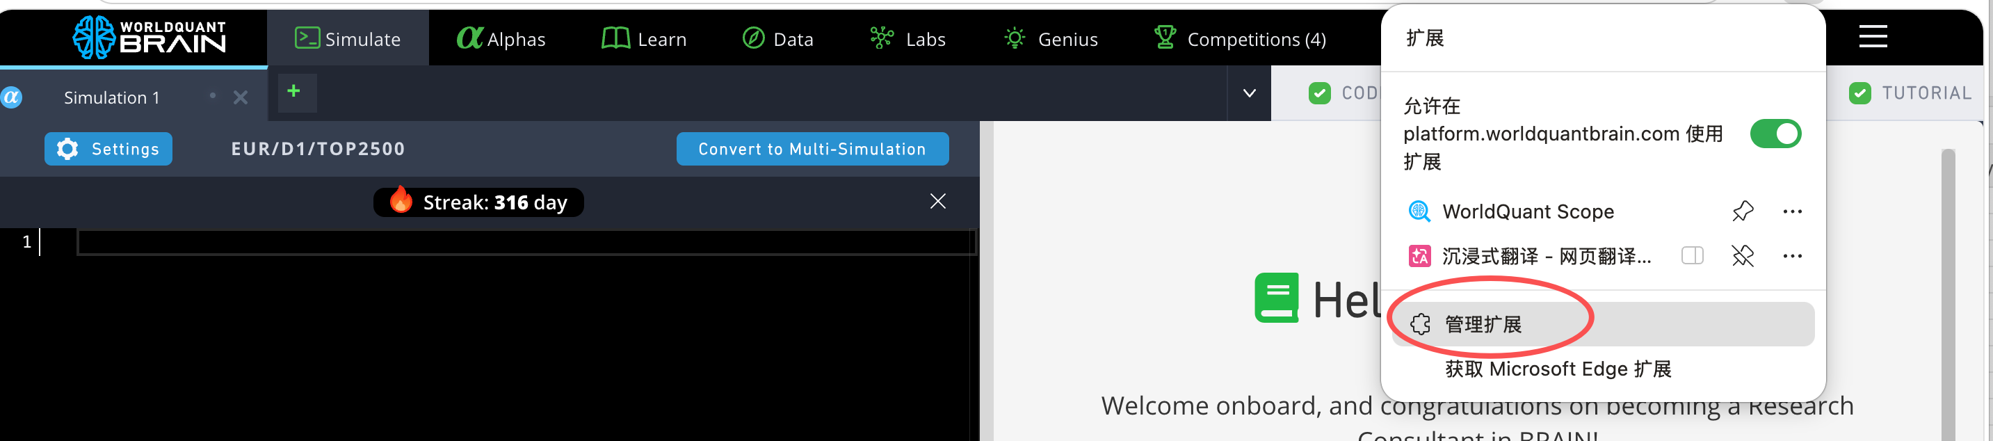Unpin the Immersive Translate extension

click(x=1743, y=256)
